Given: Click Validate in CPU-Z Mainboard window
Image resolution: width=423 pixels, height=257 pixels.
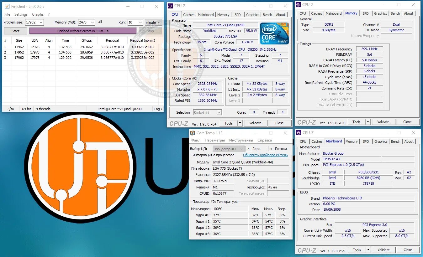Looking at the screenshot, I should (x=383, y=250).
